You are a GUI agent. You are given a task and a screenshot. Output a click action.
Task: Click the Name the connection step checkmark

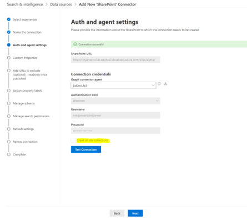click(x=9, y=32)
